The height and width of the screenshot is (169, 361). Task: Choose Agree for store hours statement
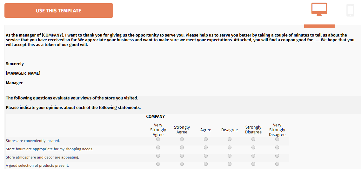coord(206,148)
